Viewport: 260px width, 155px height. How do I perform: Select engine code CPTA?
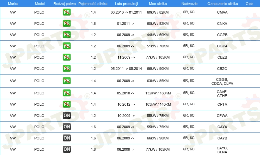[x=222, y=104]
